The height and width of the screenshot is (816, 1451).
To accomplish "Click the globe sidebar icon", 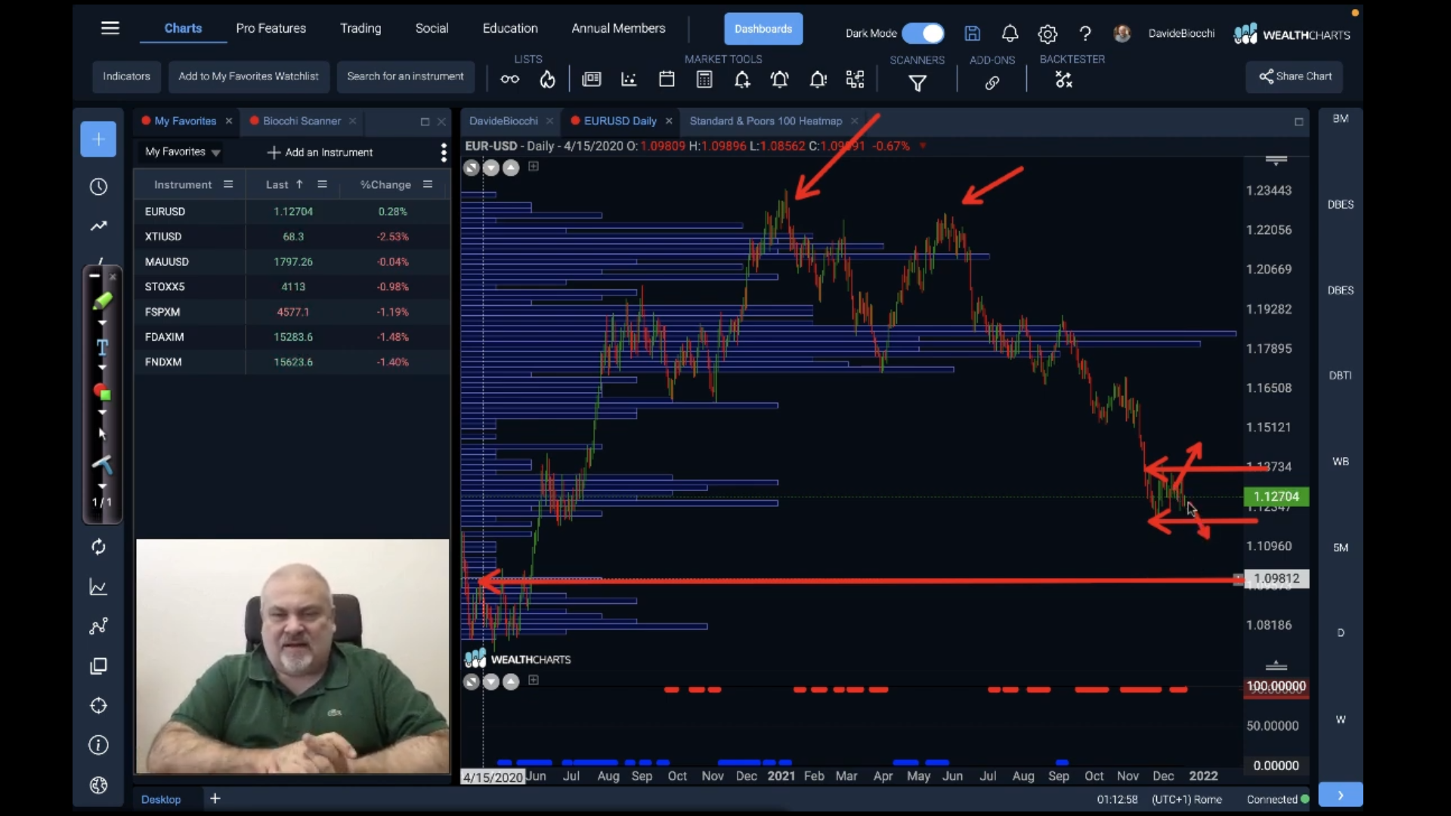I will (98, 785).
